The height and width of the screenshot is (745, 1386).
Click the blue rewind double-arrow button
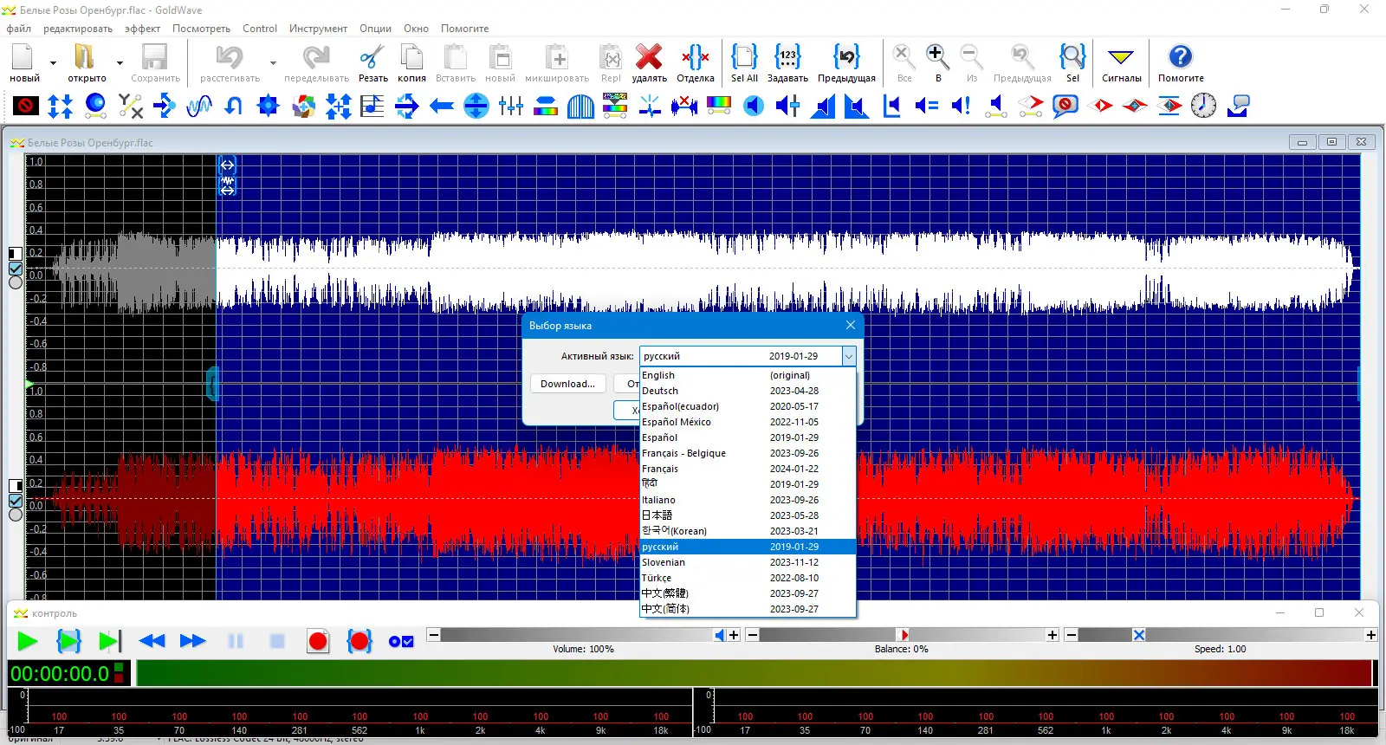pyautogui.click(x=152, y=641)
